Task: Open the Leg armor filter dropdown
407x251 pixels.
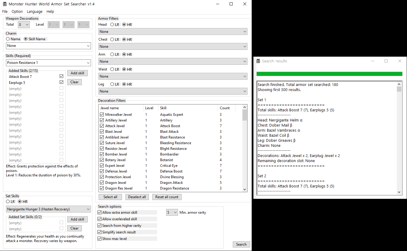Action: 173,91
